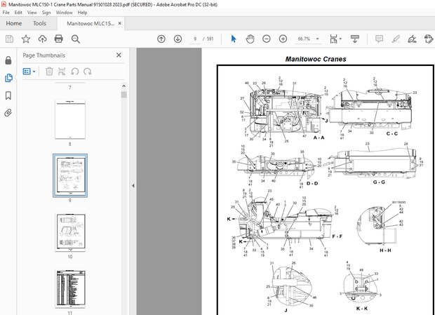Open the File menu
The width and height of the screenshot is (435, 315).
6,13
